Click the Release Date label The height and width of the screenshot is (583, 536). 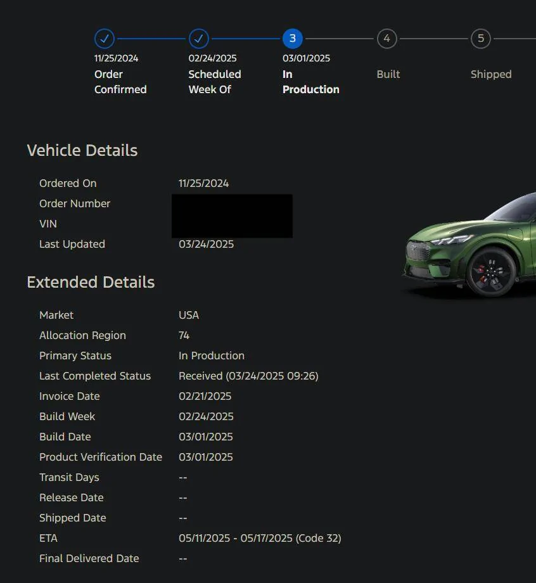[x=72, y=497]
